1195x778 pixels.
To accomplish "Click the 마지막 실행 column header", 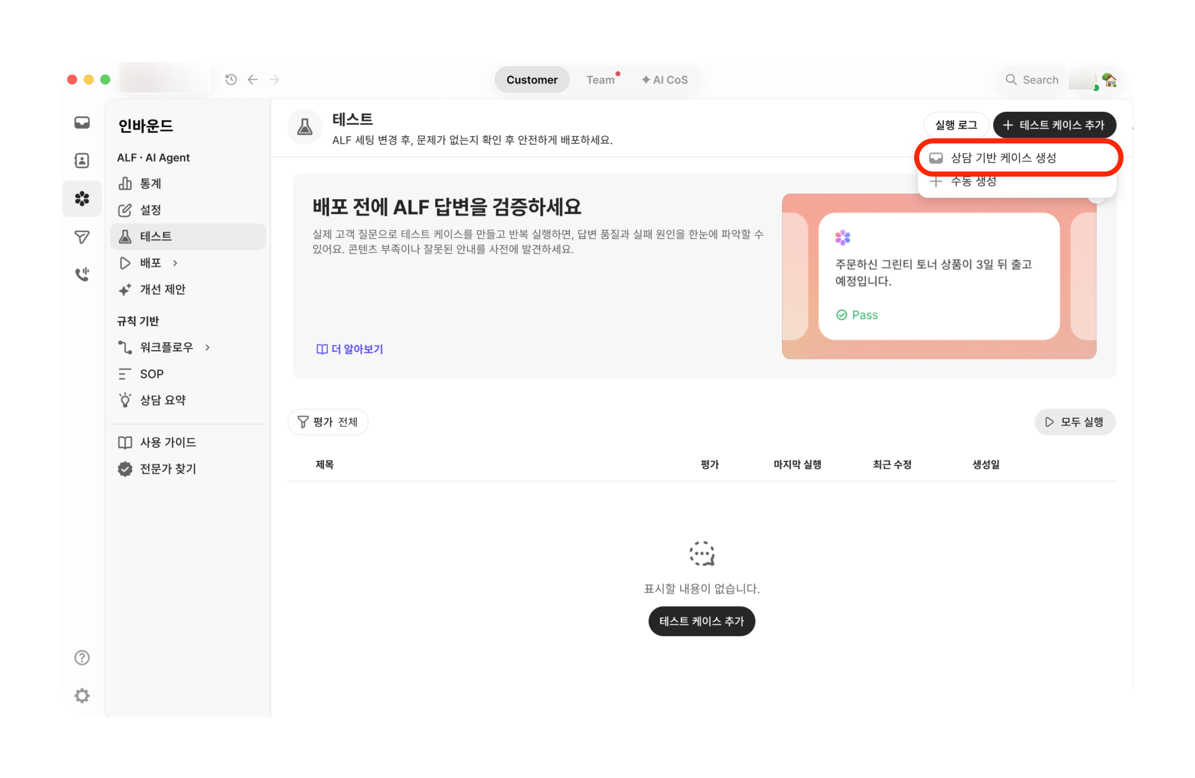I will [x=797, y=465].
